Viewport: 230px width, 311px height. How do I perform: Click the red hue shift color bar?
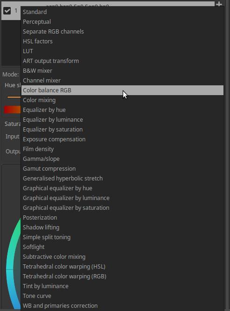12,110
